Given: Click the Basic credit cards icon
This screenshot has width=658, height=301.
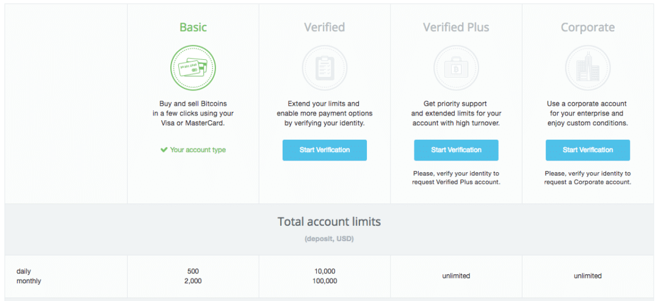Looking at the screenshot, I should 193,68.
